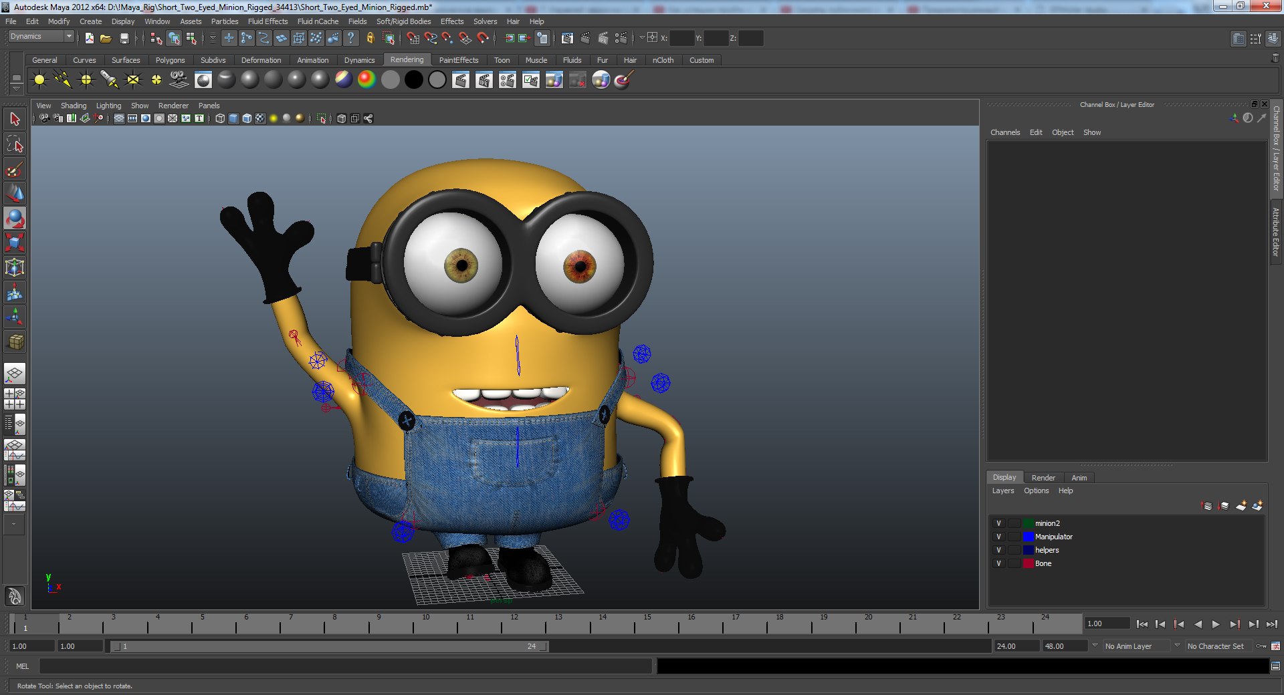1284x695 pixels.
Task: Open the Dynamics menu set dropdown
Action: (41, 36)
